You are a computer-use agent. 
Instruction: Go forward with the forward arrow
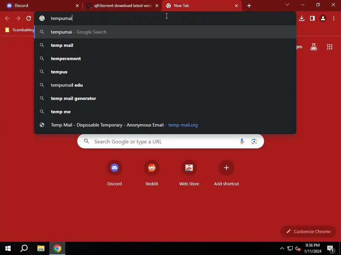coord(18,19)
